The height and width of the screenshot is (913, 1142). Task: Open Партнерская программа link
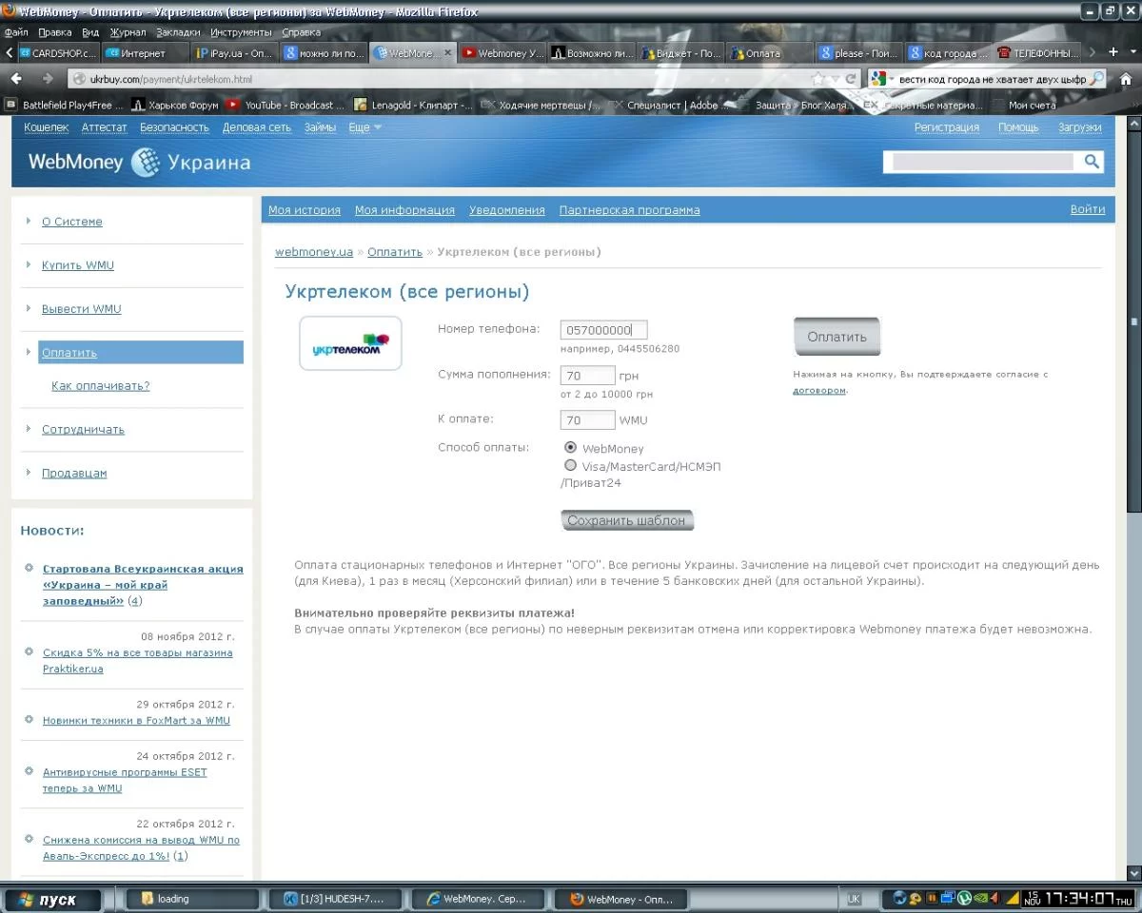629,210
